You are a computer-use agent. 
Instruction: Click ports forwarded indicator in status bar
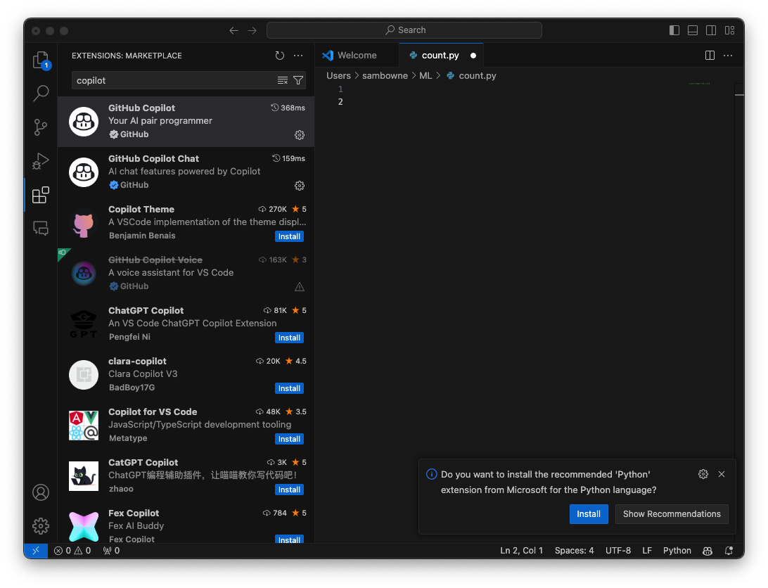click(111, 551)
